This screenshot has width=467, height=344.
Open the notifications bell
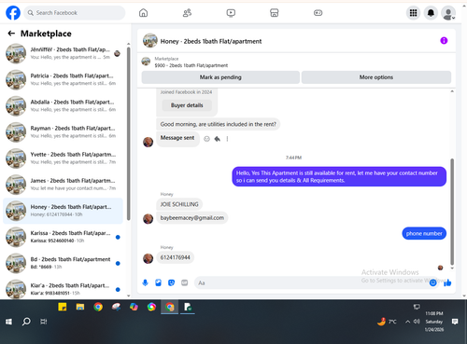tap(431, 13)
